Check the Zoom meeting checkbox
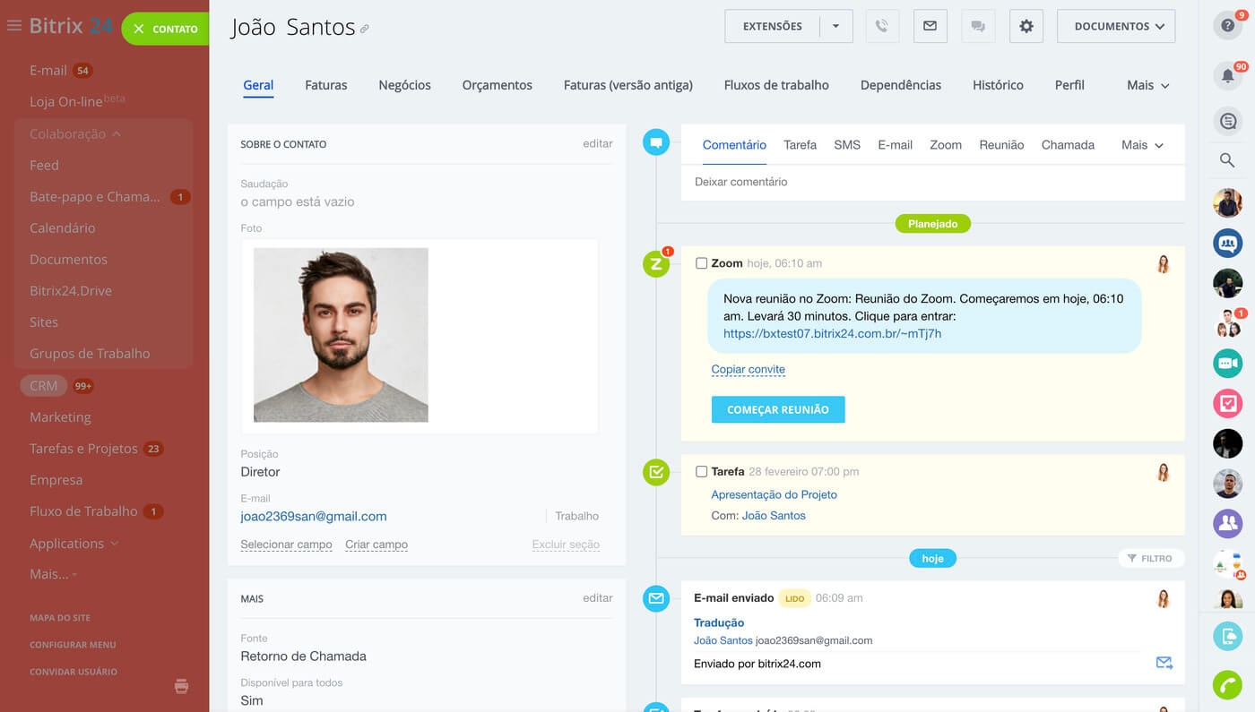Image resolution: width=1255 pixels, height=712 pixels. coord(701,263)
